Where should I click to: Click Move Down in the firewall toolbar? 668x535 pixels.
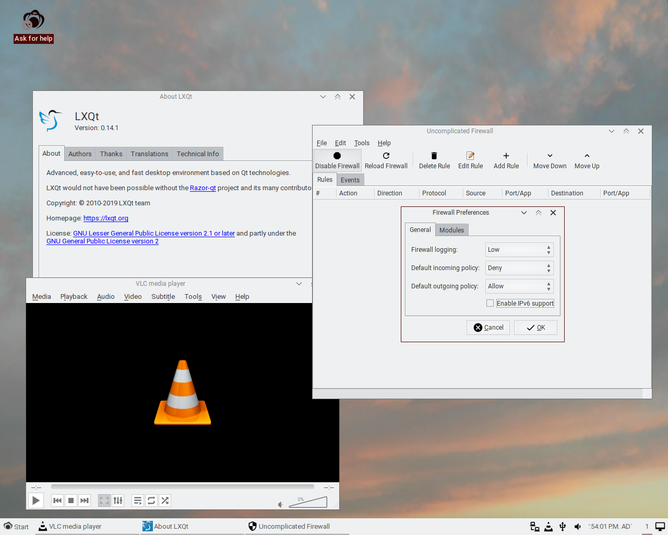(550, 160)
